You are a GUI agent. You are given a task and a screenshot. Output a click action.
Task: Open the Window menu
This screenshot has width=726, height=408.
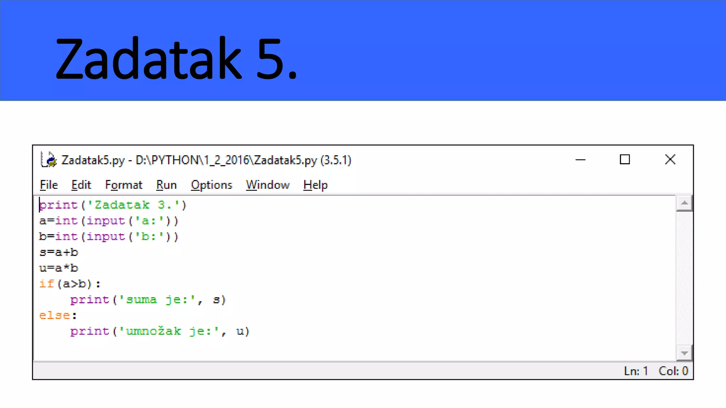point(268,185)
